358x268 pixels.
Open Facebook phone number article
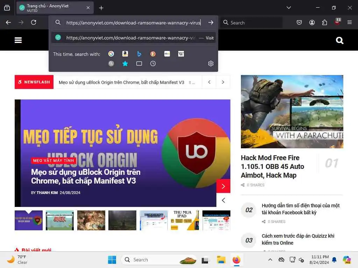click(x=301, y=209)
